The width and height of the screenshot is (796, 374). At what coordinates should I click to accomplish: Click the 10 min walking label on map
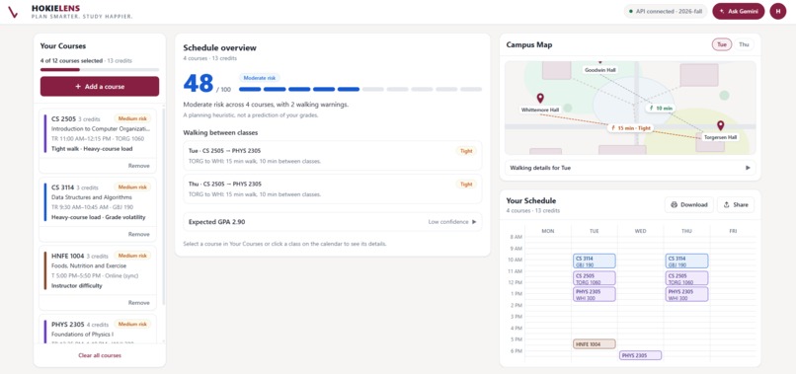point(661,109)
